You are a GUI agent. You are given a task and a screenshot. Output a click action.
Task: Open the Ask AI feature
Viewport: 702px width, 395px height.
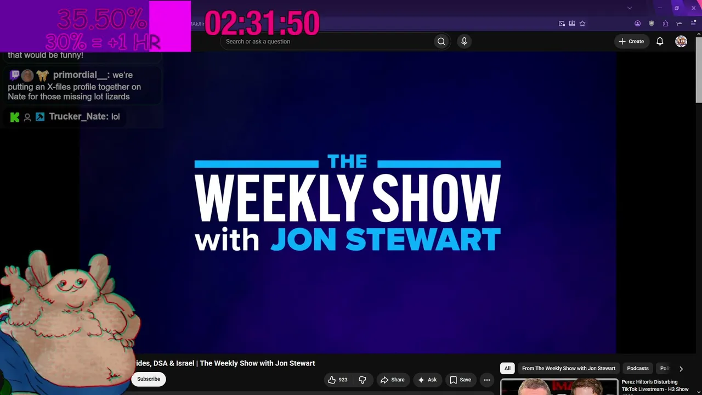pyautogui.click(x=427, y=380)
